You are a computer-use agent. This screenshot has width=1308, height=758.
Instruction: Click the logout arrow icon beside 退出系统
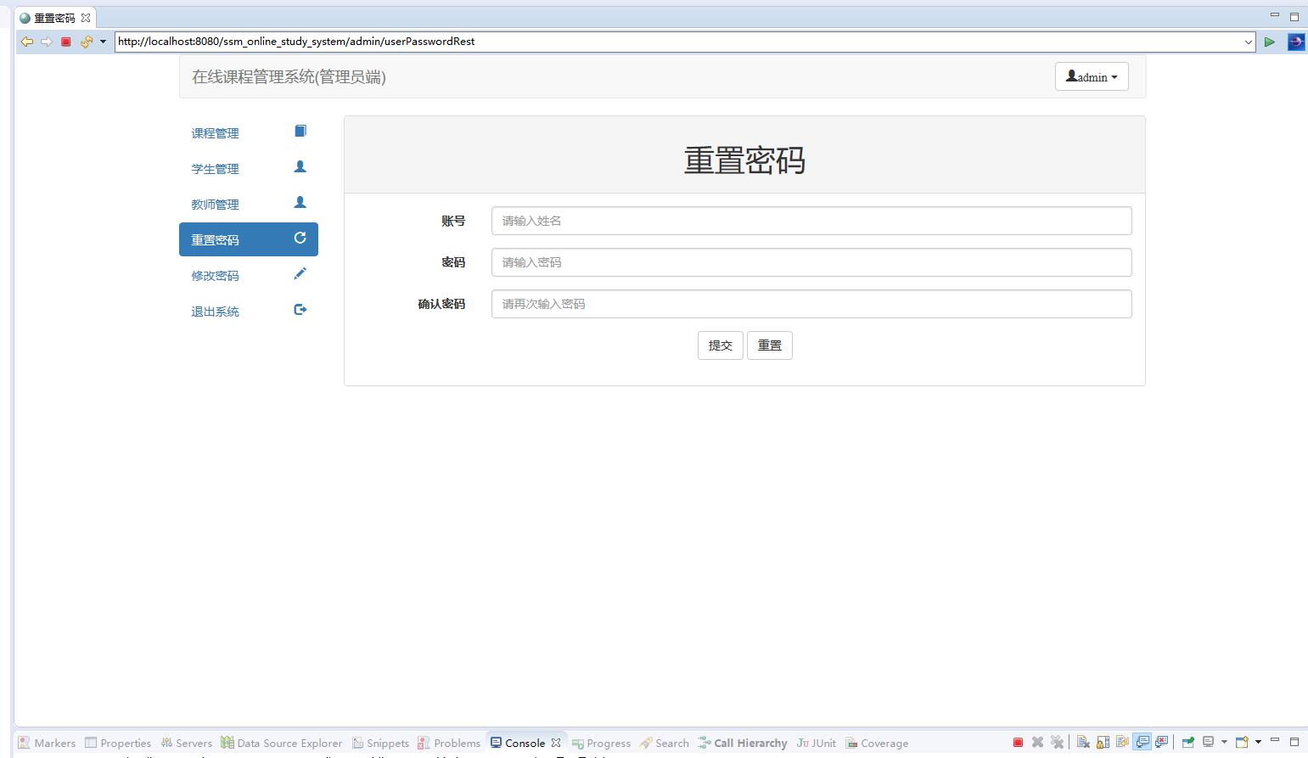[x=300, y=309]
